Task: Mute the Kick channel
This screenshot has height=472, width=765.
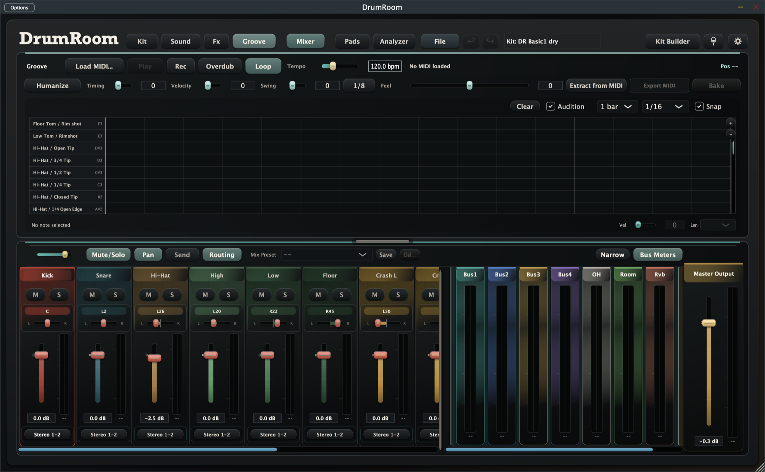Action: coord(36,295)
